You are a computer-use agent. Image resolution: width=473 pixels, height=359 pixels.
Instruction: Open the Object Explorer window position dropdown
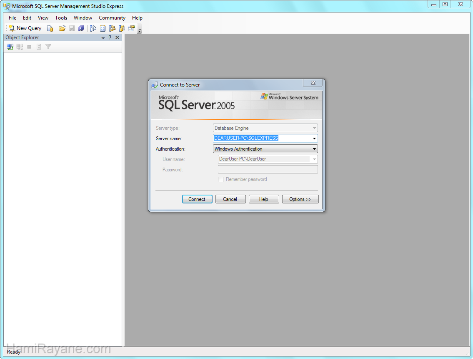tap(103, 37)
